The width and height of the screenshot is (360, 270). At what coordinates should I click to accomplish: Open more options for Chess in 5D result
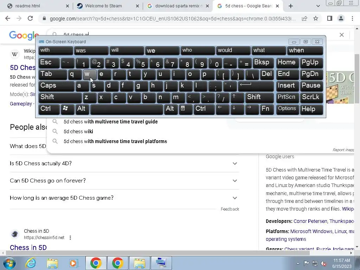pos(70,238)
